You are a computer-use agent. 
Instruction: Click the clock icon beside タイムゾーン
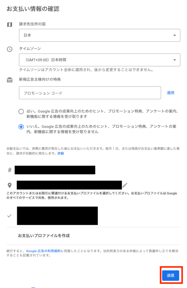pyautogui.click(x=10, y=49)
